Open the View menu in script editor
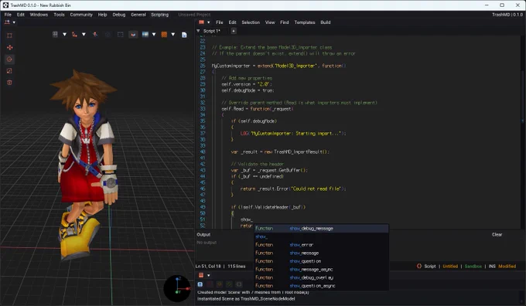Image resolution: width=526 pixels, height=306 pixels. [270, 22]
